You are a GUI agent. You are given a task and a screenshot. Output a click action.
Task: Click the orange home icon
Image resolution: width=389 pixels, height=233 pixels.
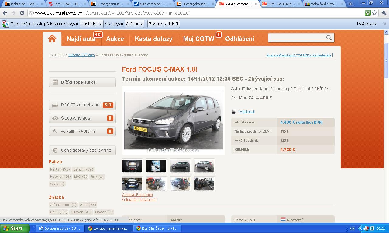pos(52,39)
